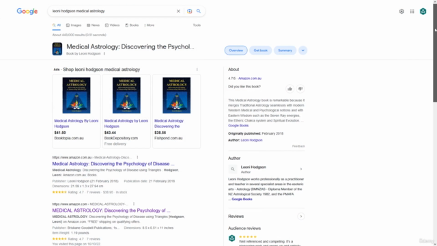The image size is (437, 246).
Task: Open Medical Astrology: Discovering the Psychology of Disease result
Action: pos(113,164)
